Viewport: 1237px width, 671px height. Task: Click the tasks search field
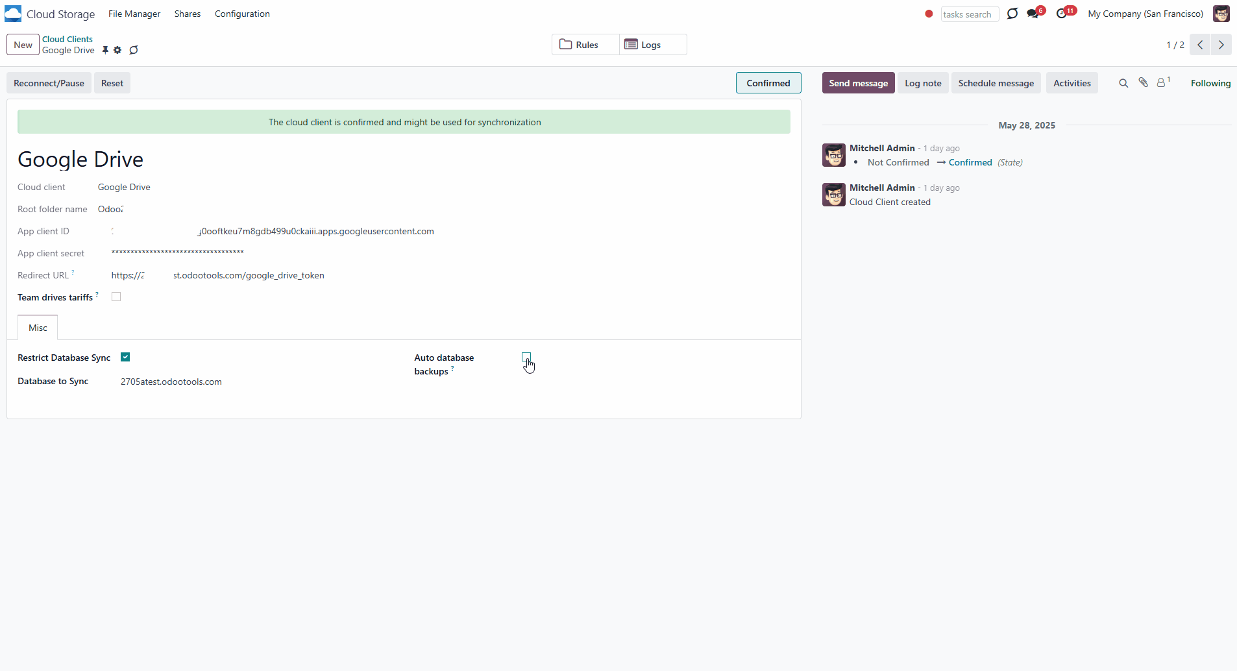[970, 14]
